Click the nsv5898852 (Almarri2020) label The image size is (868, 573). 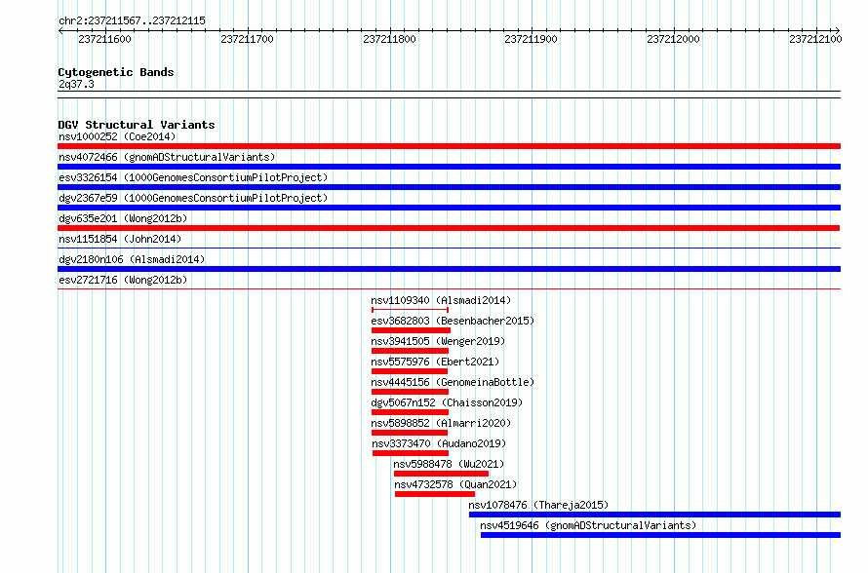coord(441,423)
